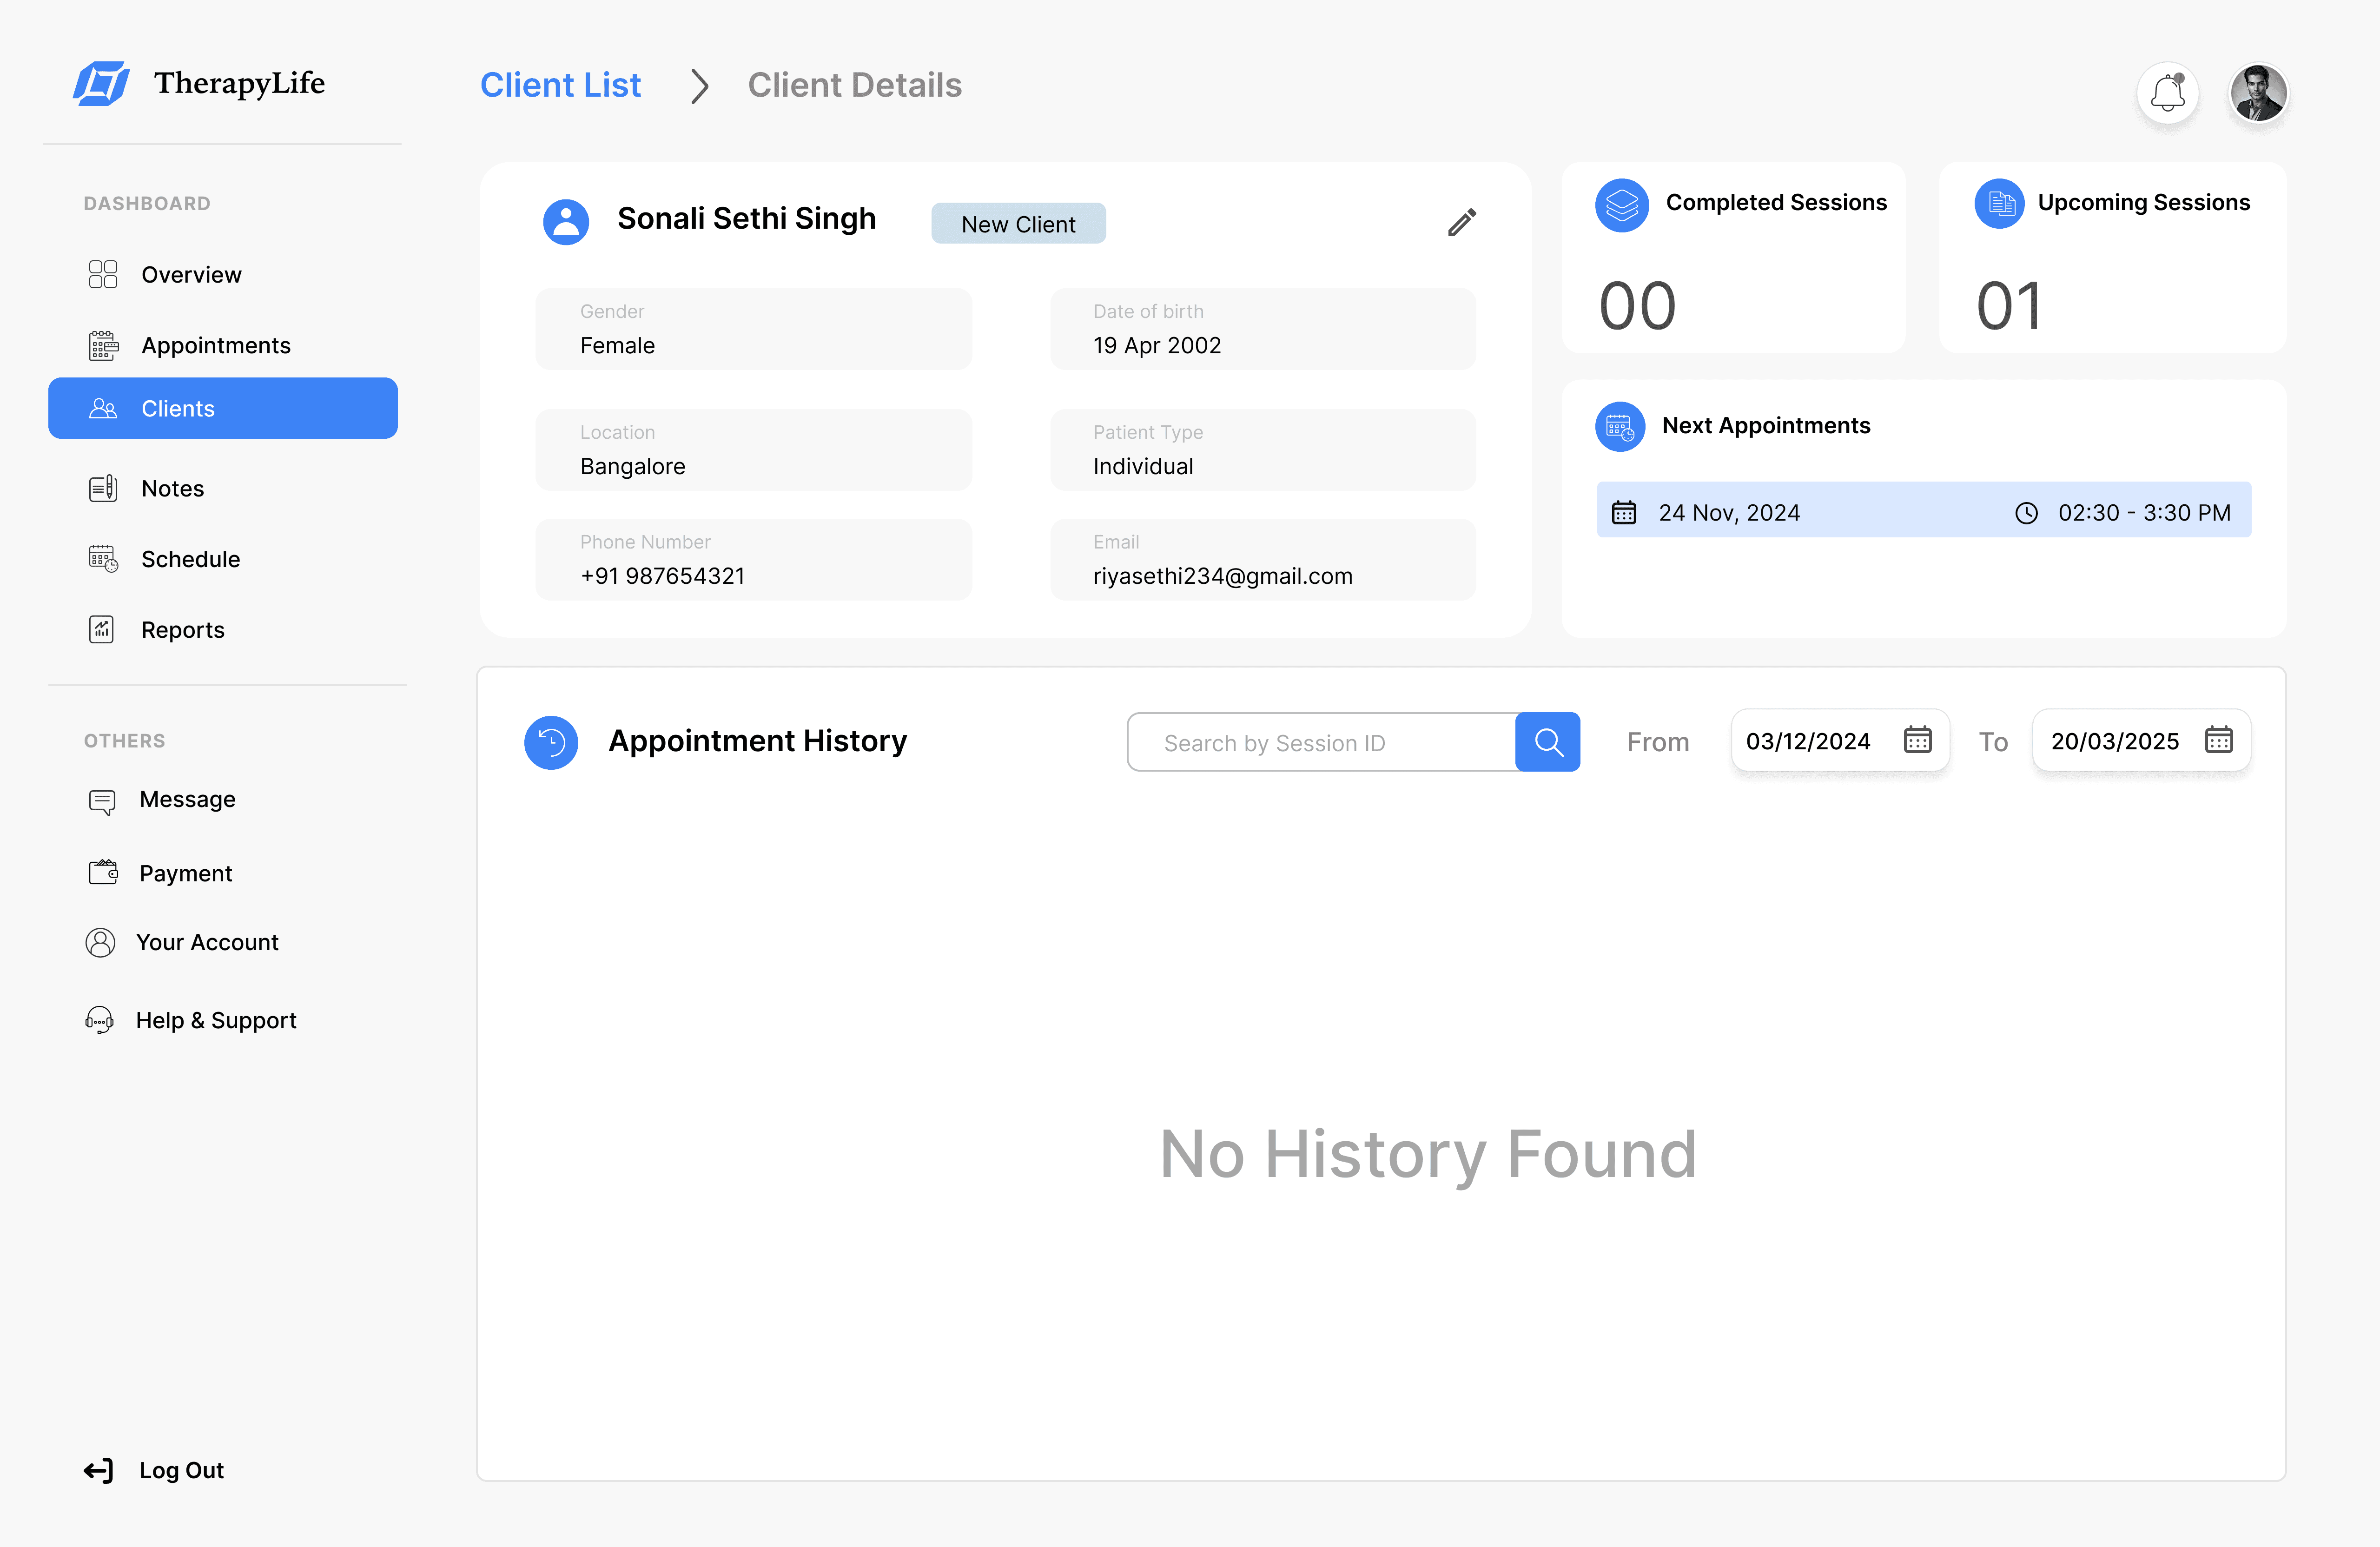Image resolution: width=2380 pixels, height=1547 pixels.
Task: Click the Clients people icon in sidebar
Action: 103,408
